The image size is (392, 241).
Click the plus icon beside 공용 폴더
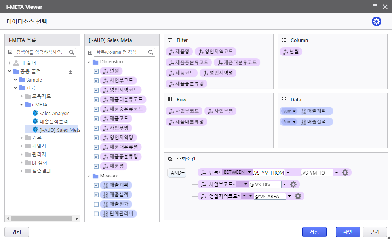[70, 72]
